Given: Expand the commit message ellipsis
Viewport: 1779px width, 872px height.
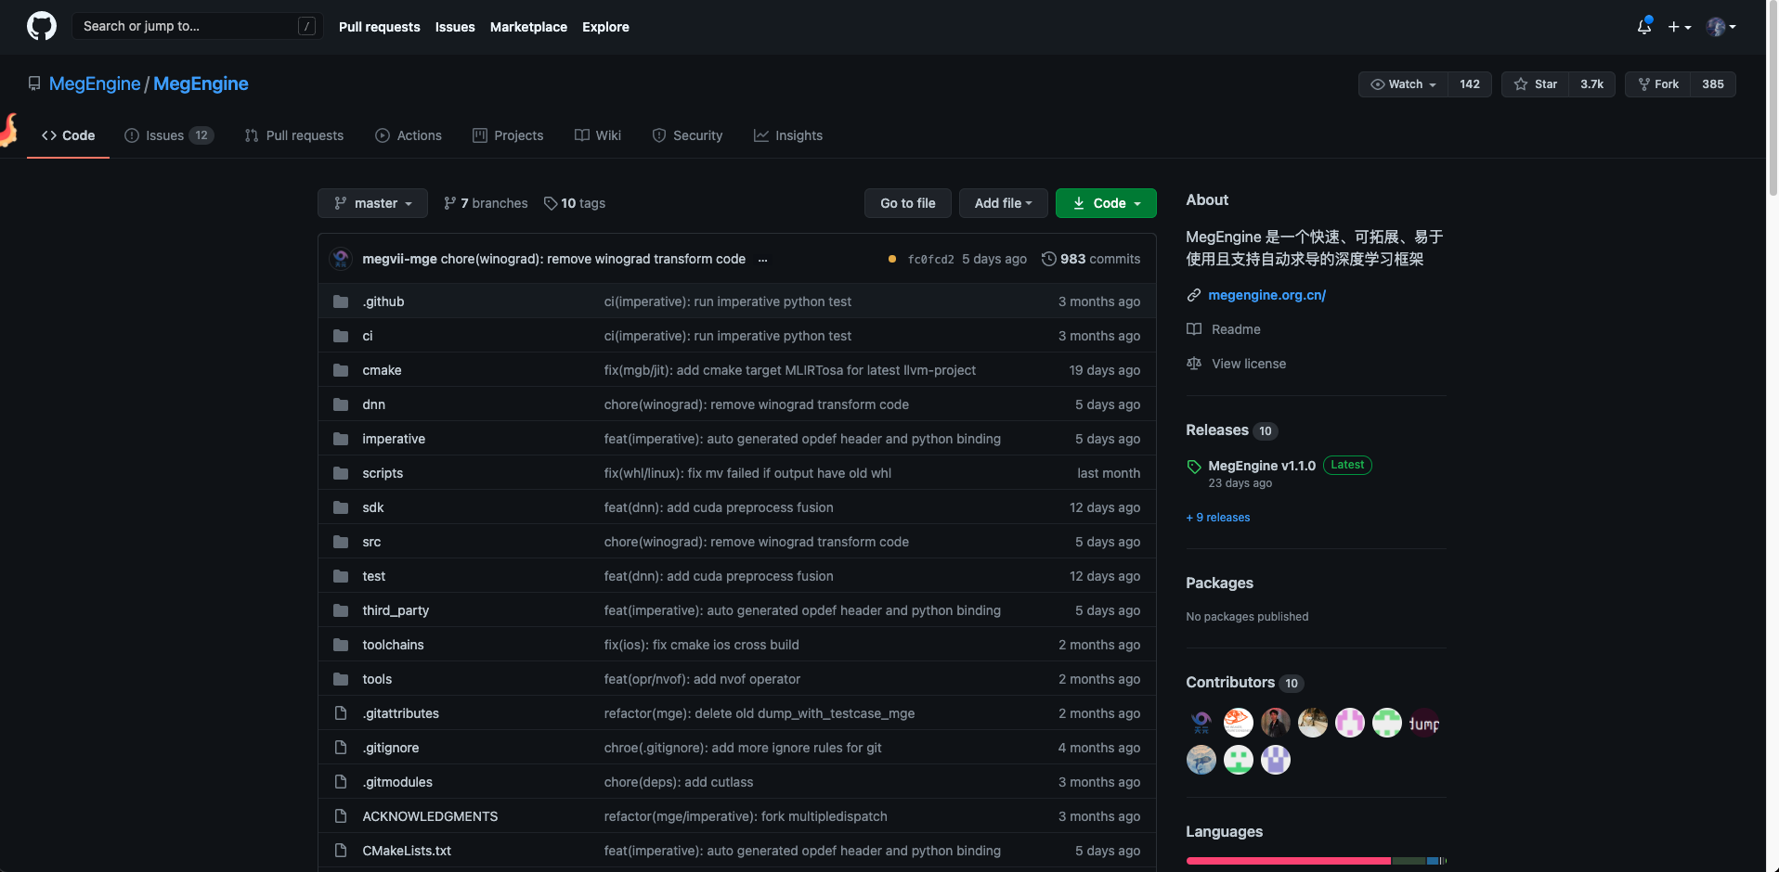Looking at the screenshot, I should coord(762,260).
